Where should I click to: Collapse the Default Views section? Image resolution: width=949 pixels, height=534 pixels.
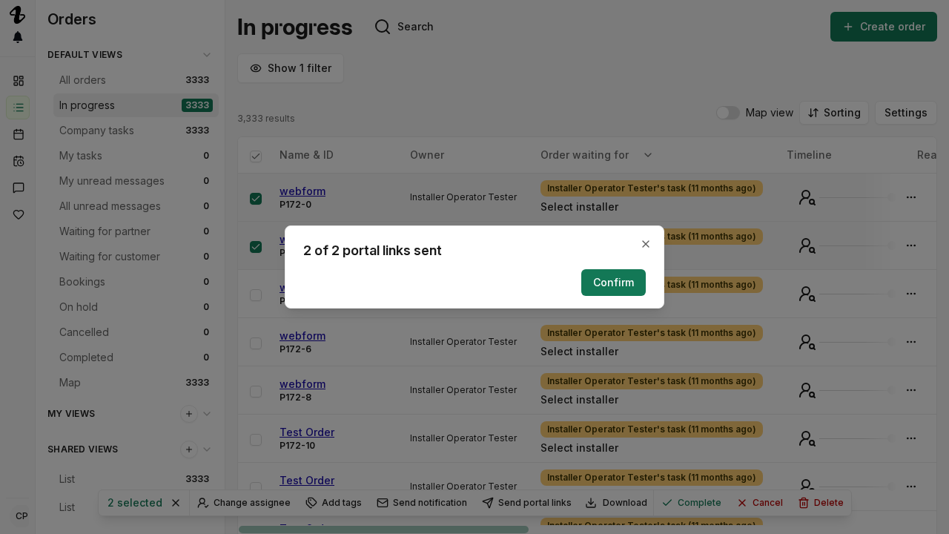[207, 55]
